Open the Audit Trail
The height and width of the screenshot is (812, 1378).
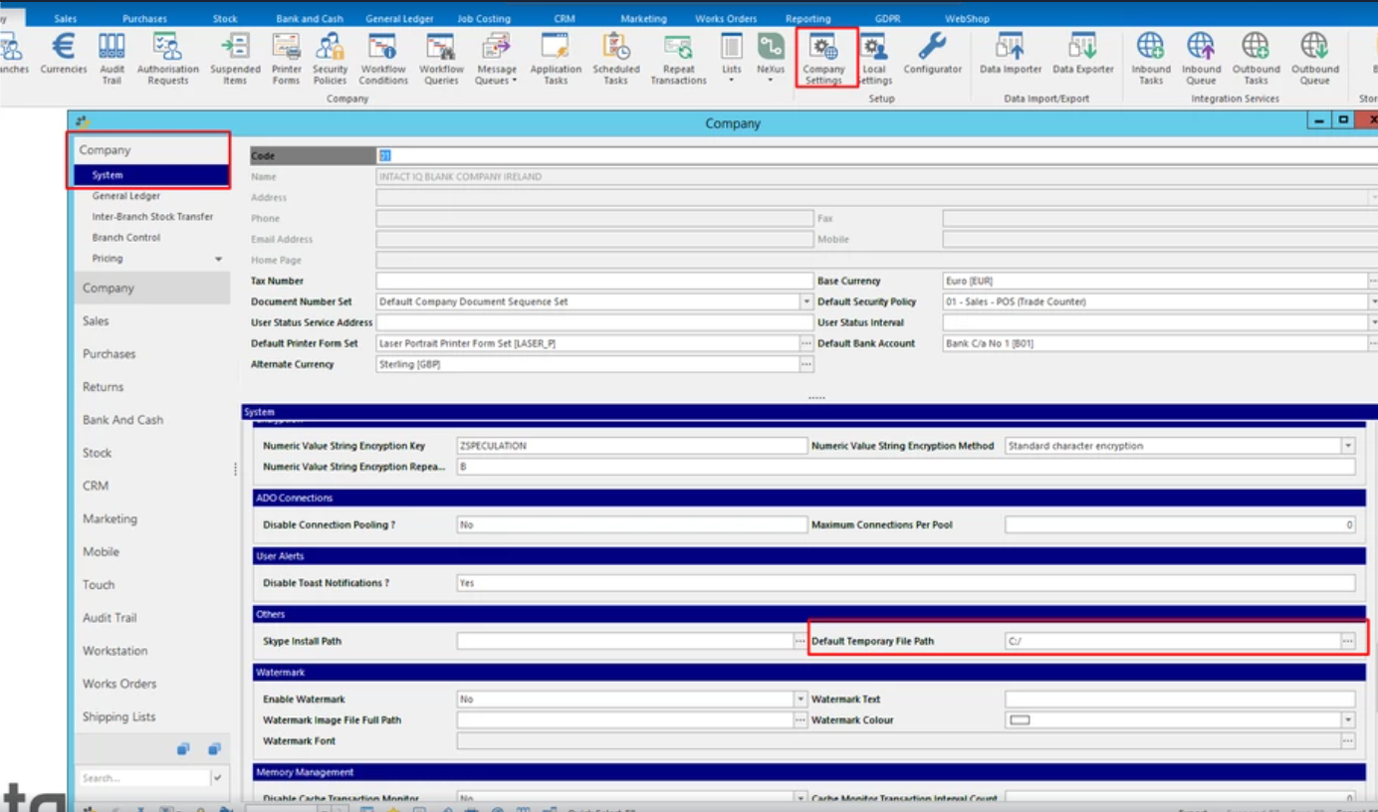coord(113,56)
